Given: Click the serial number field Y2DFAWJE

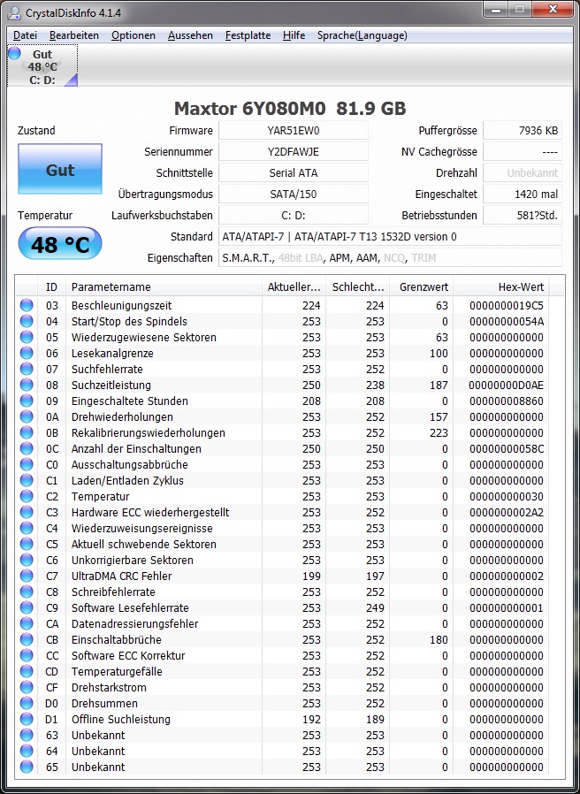Looking at the screenshot, I should pos(294,152).
